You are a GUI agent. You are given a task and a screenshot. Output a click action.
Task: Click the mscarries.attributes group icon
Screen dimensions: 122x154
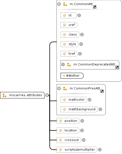(x=5, y=95)
